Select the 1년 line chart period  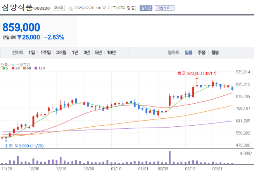tap(75, 53)
